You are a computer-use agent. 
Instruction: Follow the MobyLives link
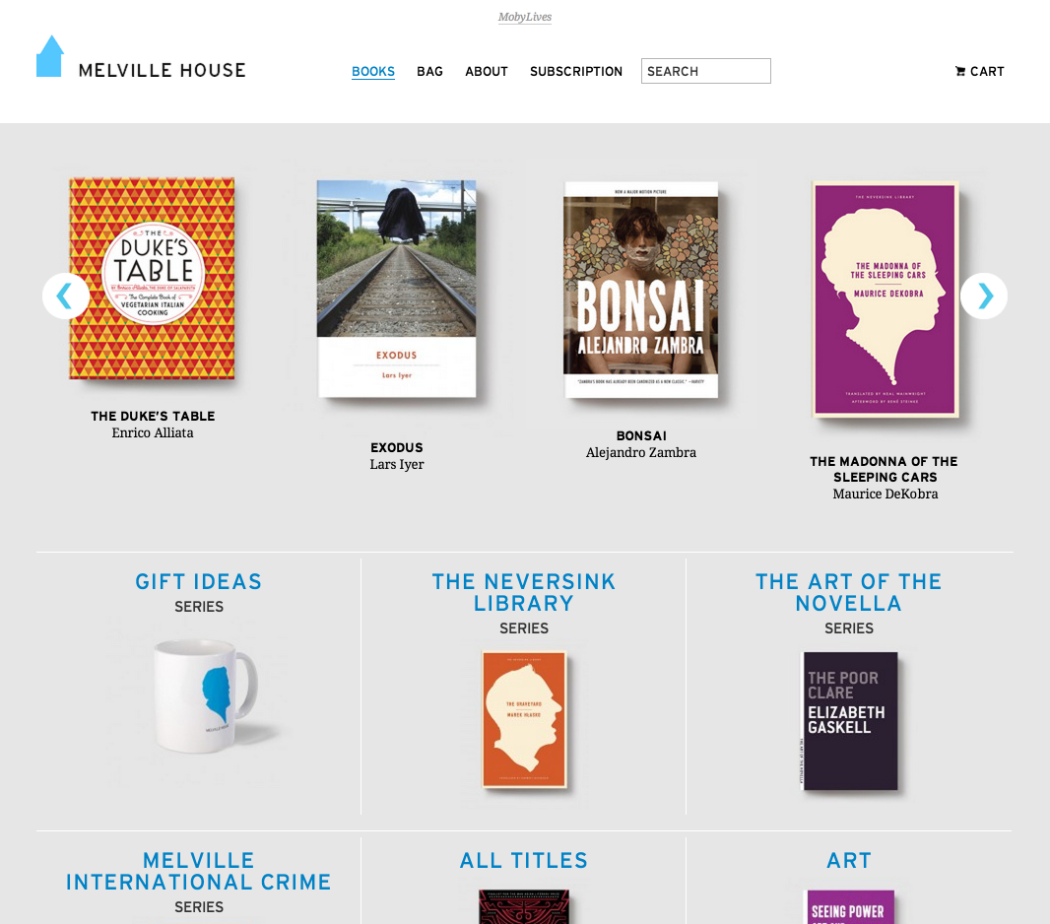(x=525, y=17)
